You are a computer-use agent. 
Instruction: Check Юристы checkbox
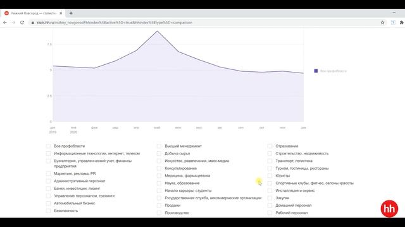pyautogui.click(x=270, y=176)
